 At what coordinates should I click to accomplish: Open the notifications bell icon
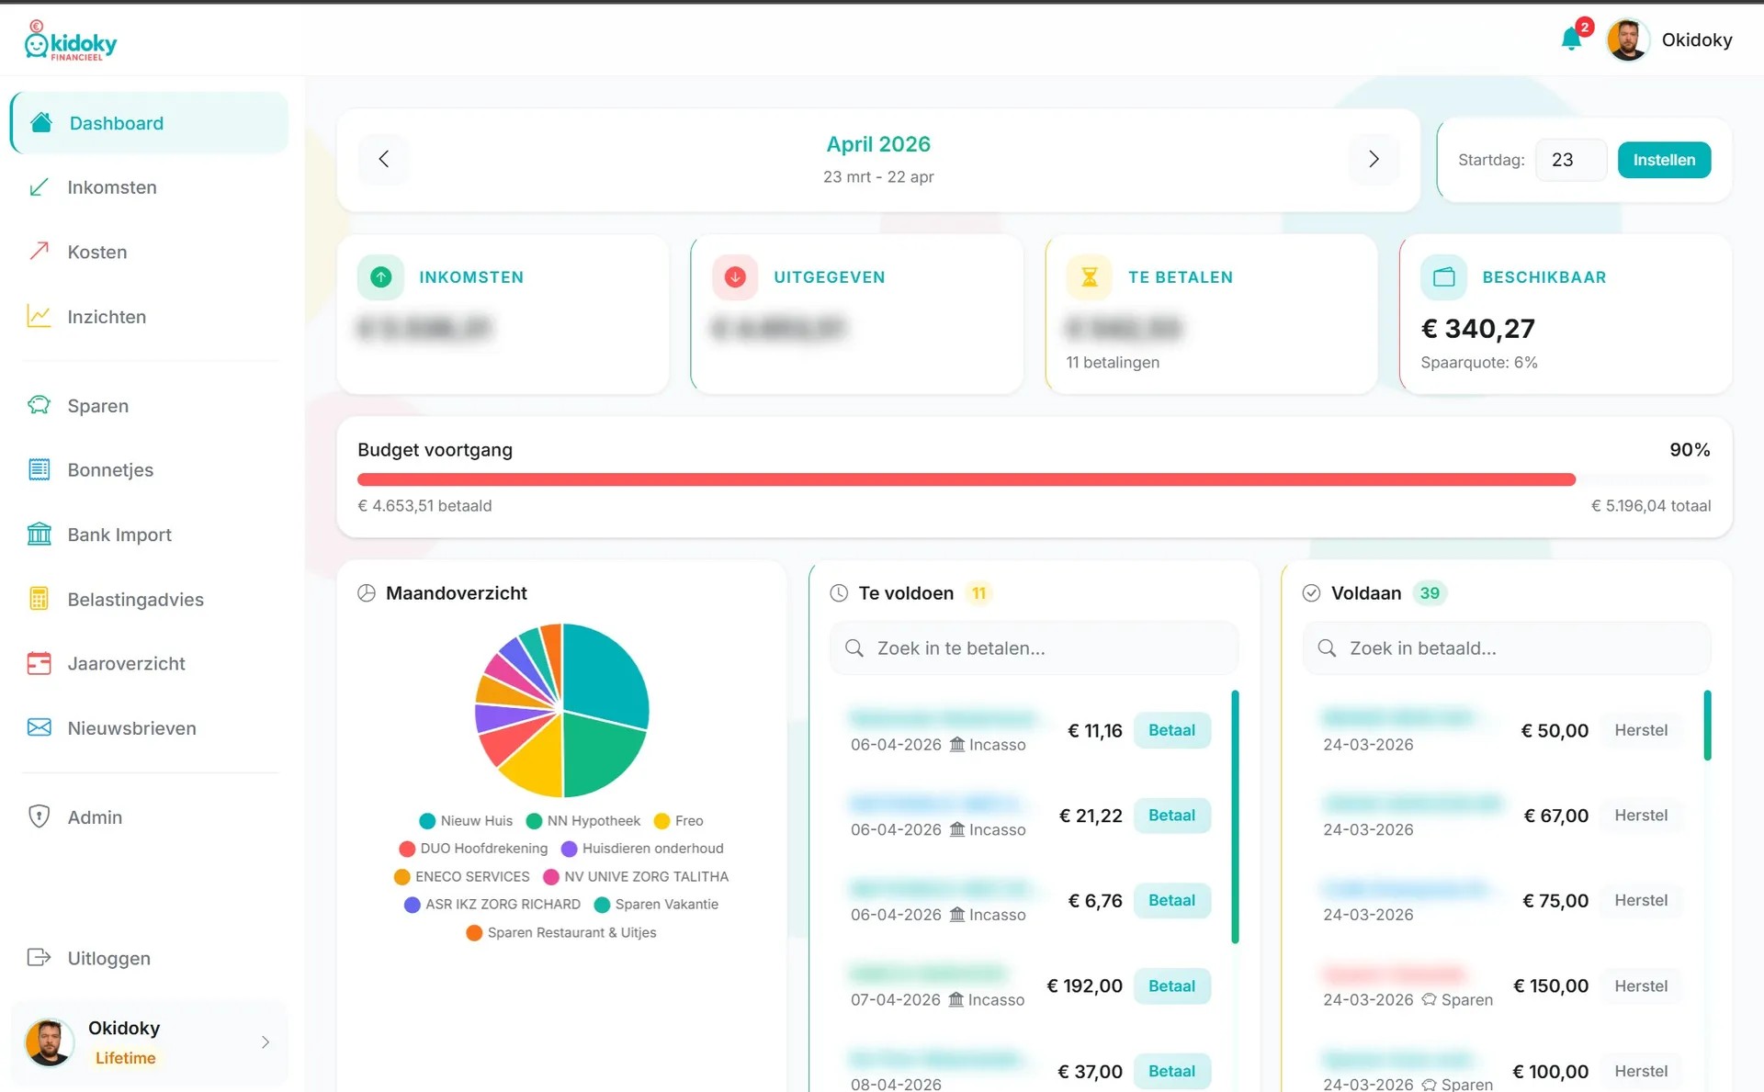1570,39
